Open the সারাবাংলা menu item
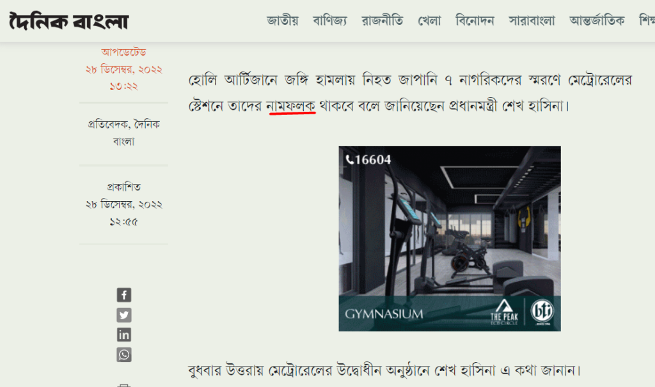Screen dimensions: 655x387 [532, 20]
